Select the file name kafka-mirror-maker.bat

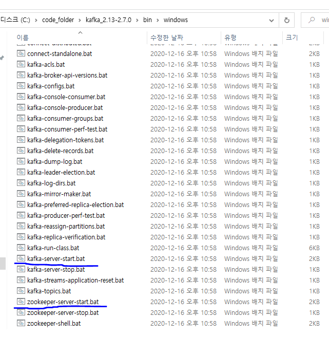(x=59, y=194)
